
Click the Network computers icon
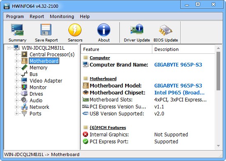point(24,107)
